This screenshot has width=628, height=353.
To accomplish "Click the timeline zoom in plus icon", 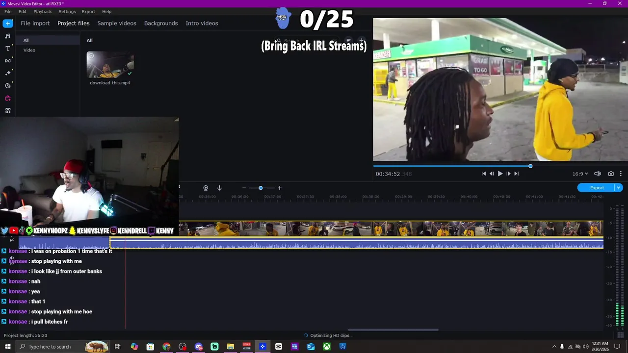I will [x=280, y=188].
